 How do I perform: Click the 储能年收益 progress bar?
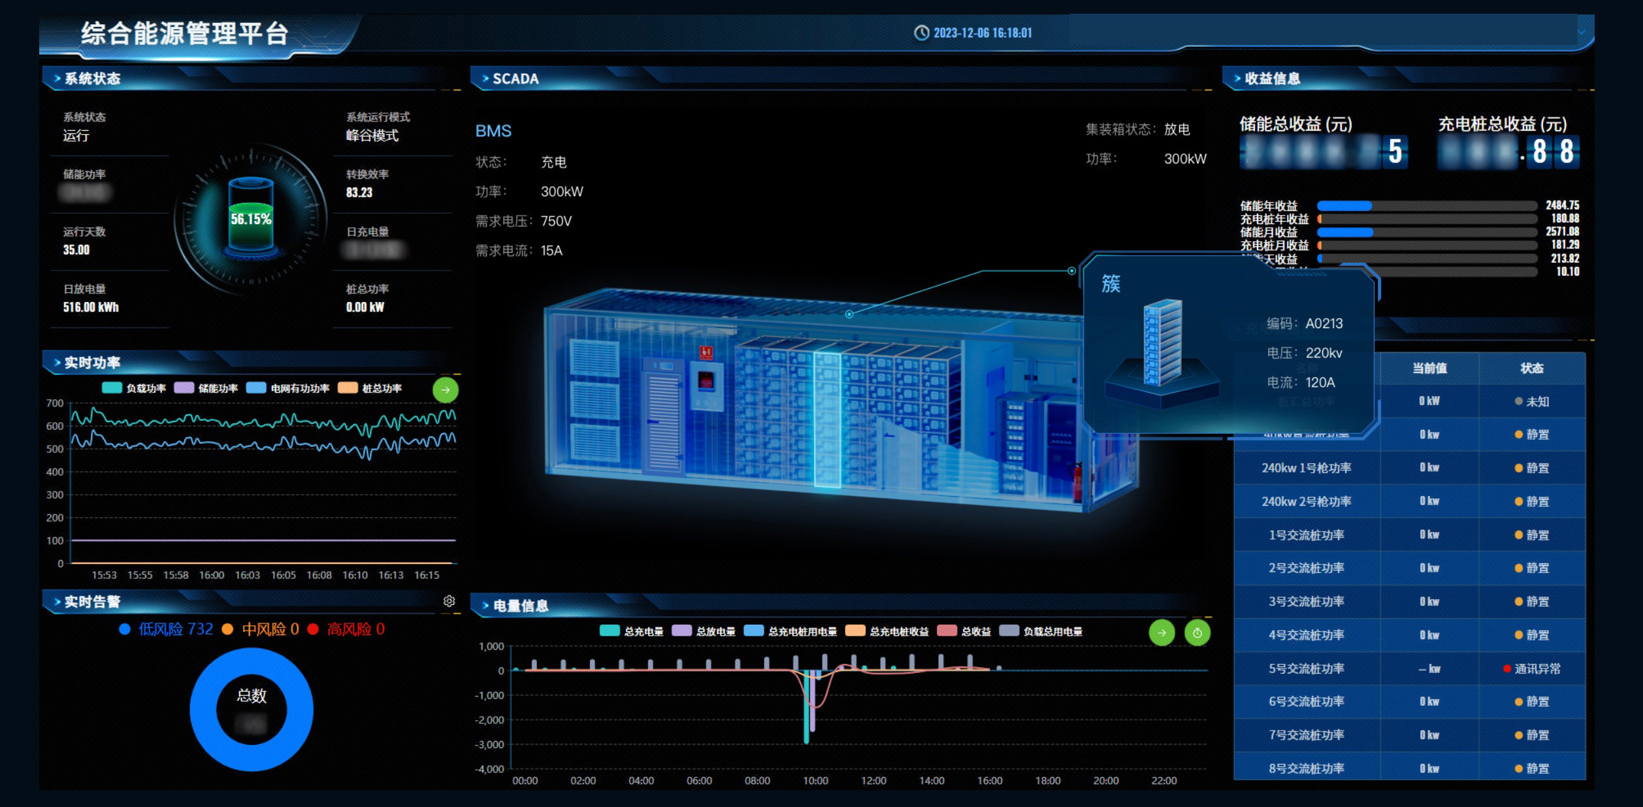click(1426, 206)
